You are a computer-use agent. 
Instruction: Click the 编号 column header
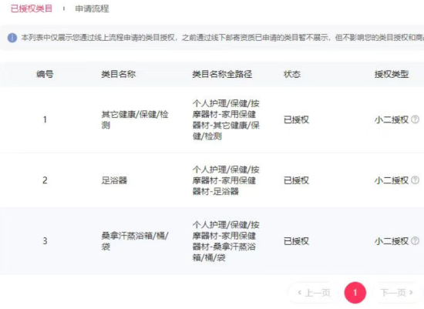45,74
